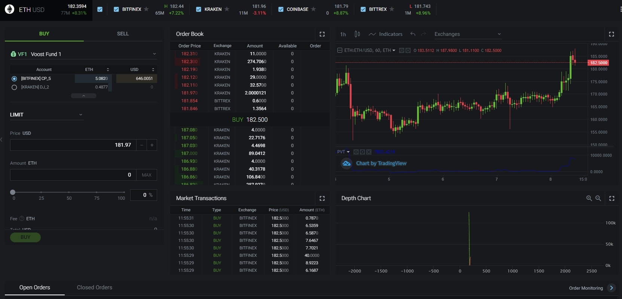Click the amount percentage slider handle
The width and height of the screenshot is (622, 299).
13,192
